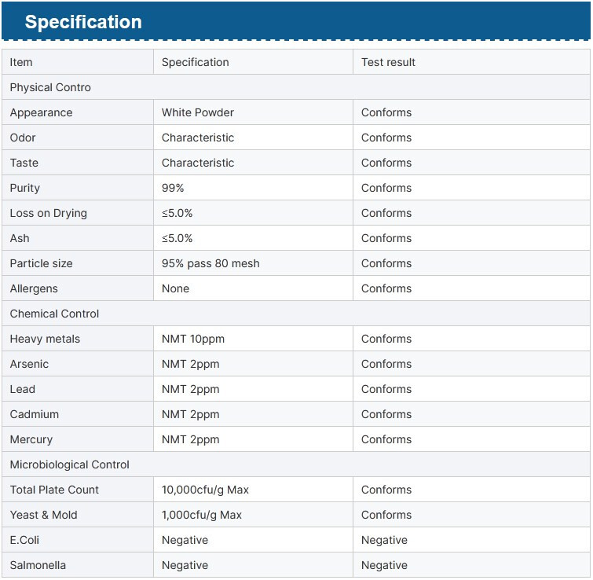Select the Microbiological Control section row
Image resolution: width=593 pixels, height=580 pixels.
point(296,464)
